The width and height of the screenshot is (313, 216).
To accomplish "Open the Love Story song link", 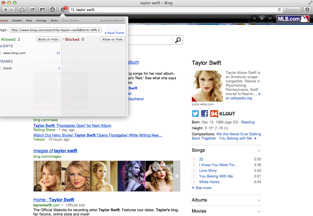I will click(208, 171).
